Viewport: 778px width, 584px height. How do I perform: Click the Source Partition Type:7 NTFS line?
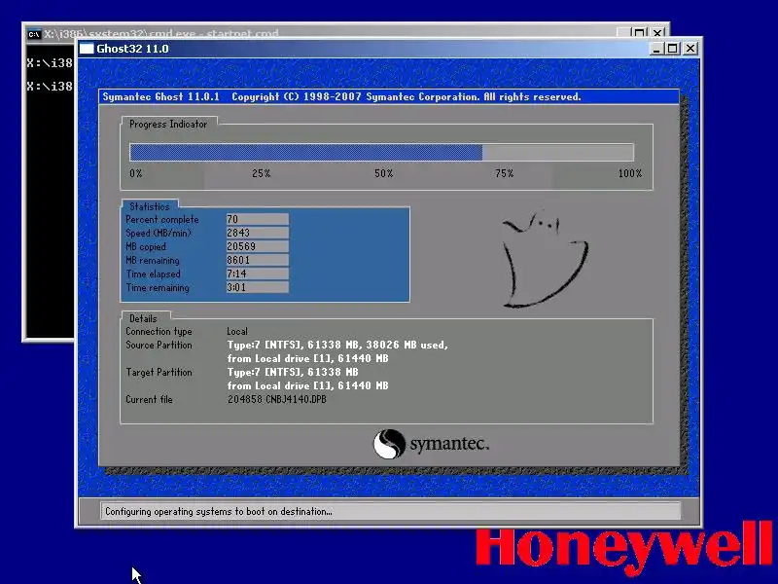tap(337, 345)
